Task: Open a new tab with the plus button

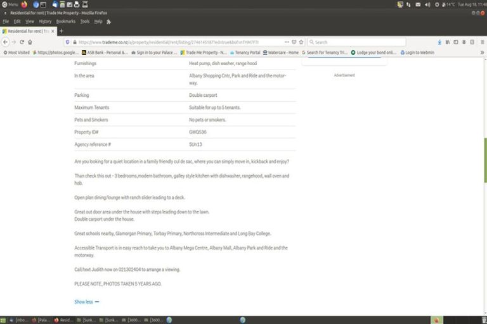Action: (x=62, y=31)
